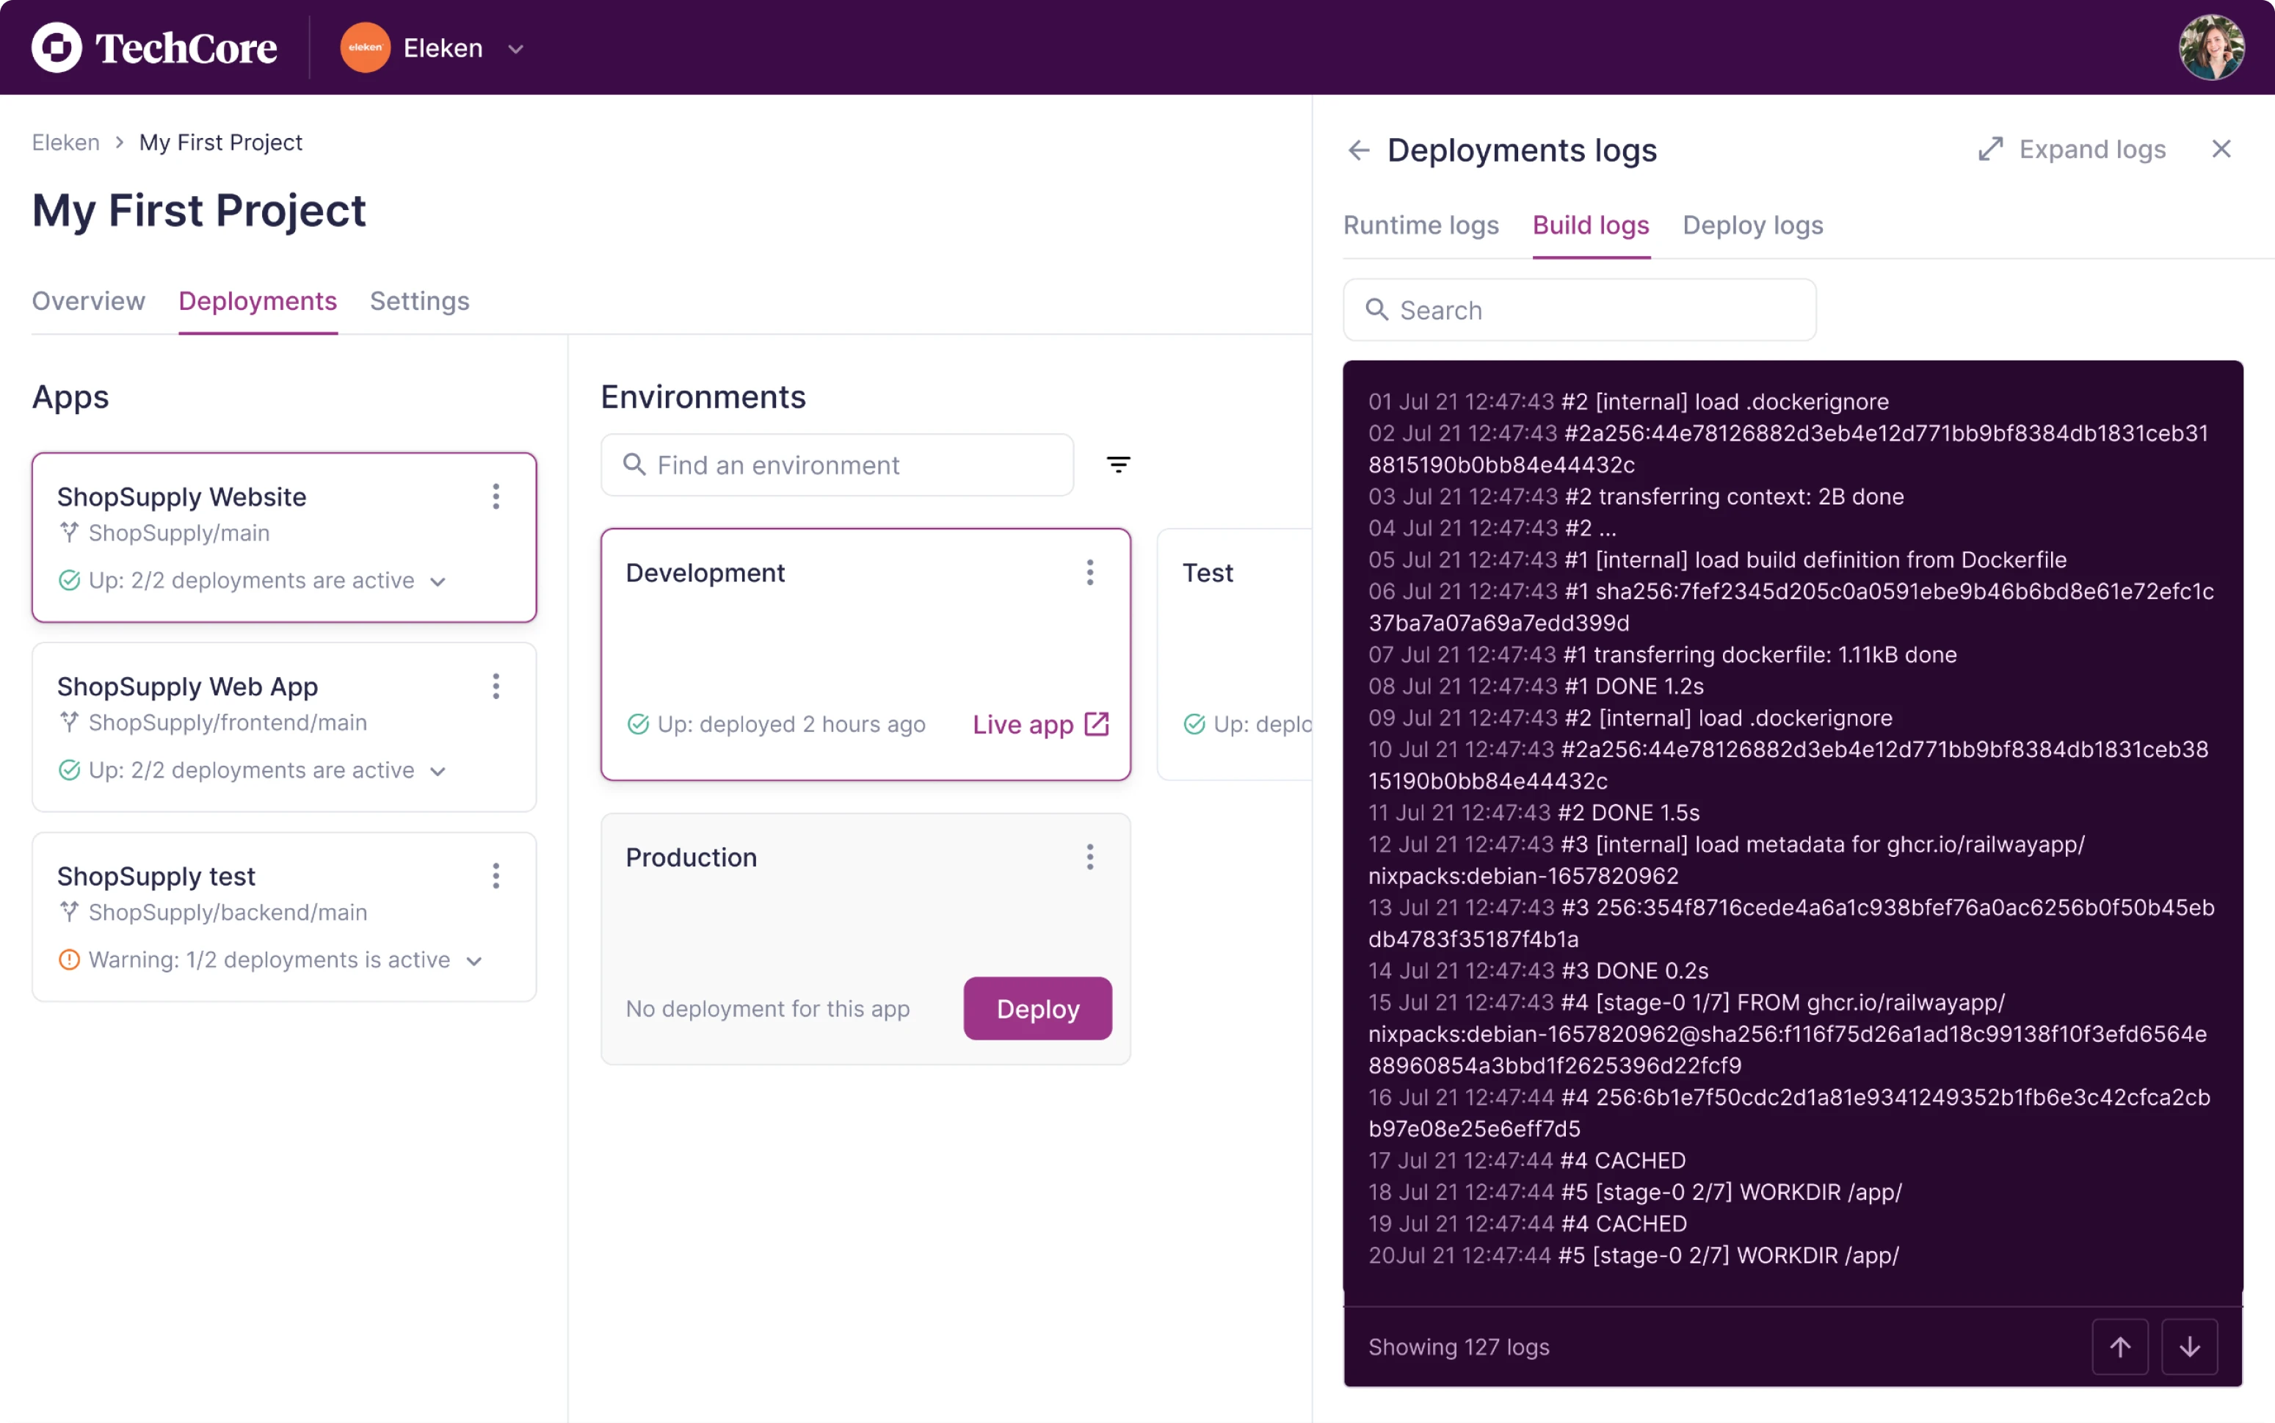Expand deployments status on ShopSupply Website

pos(438,582)
